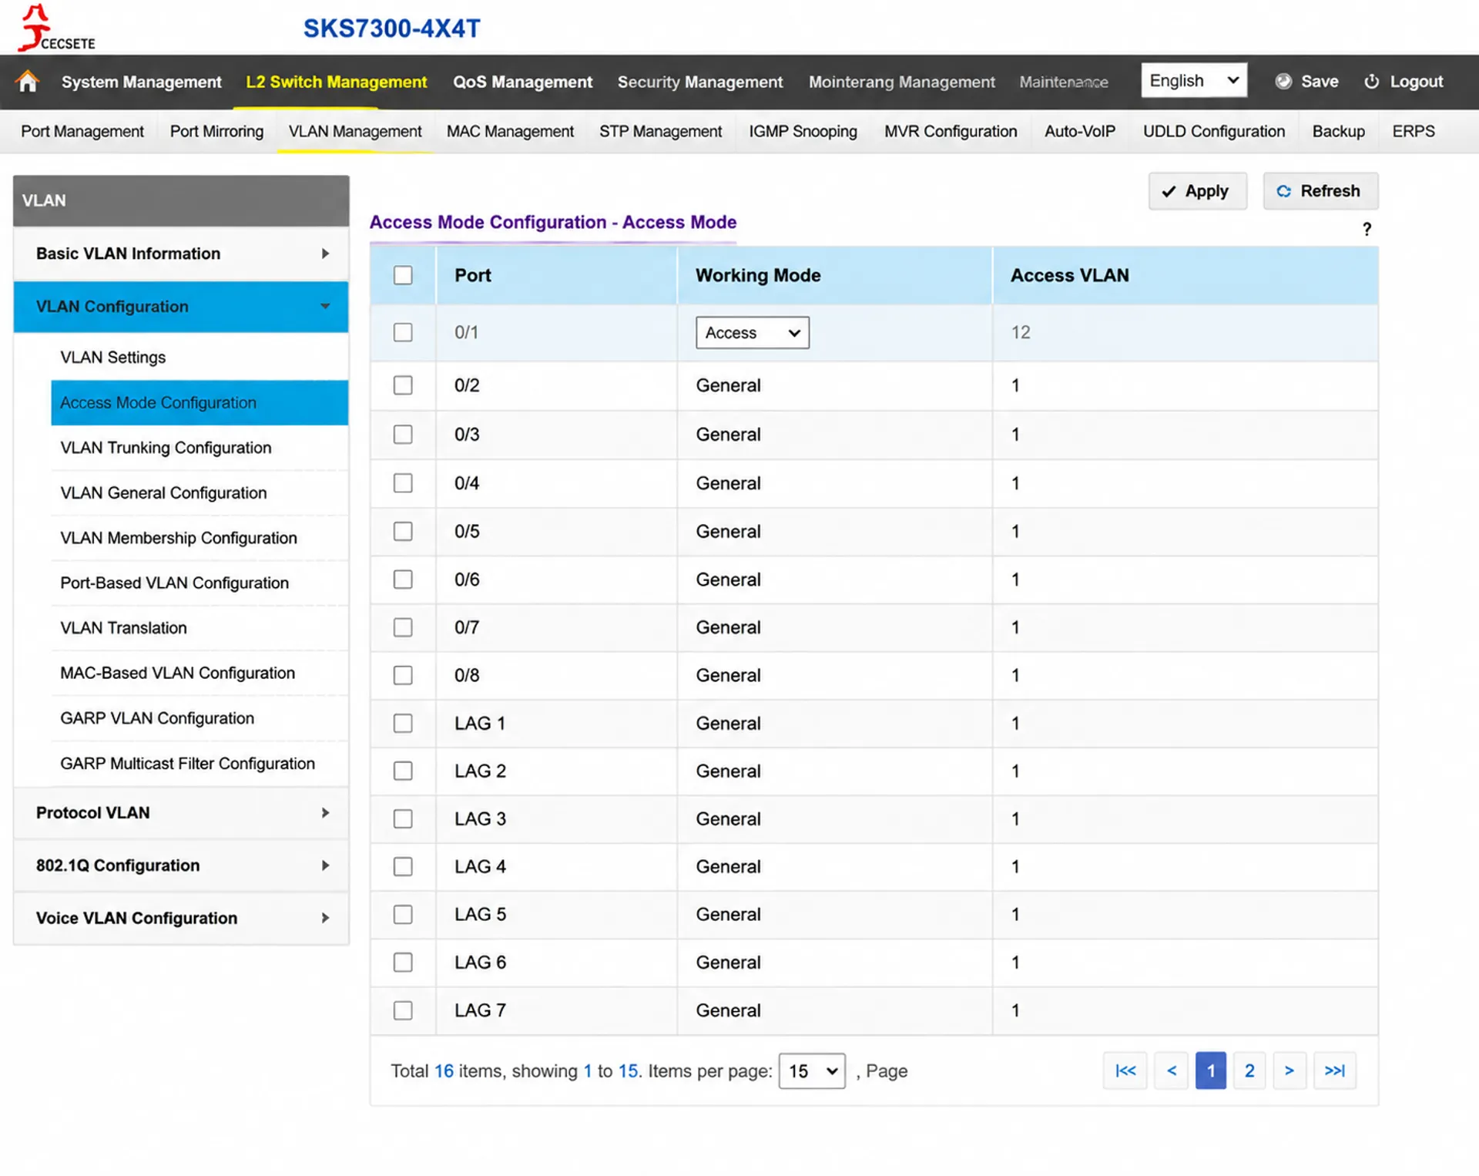Viewport: 1479px width, 1176px height.
Task: Check the box for LAG 7
Action: (x=403, y=1010)
